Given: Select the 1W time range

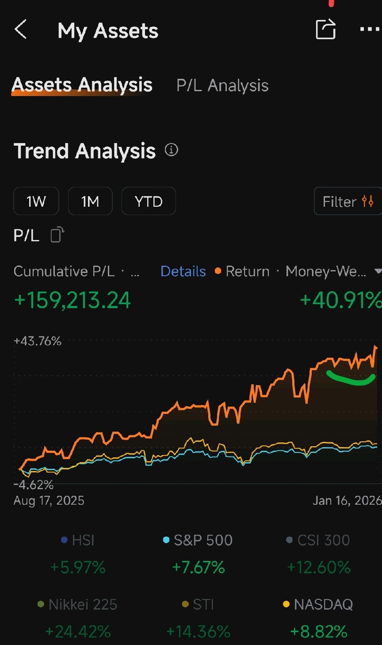Looking at the screenshot, I should tap(36, 201).
